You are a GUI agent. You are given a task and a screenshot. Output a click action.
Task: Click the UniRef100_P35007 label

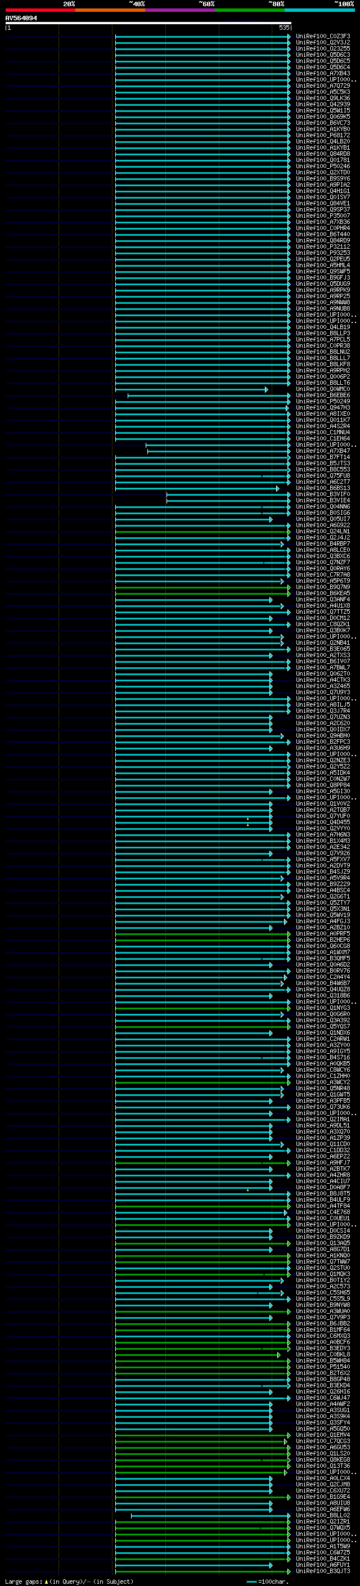tap(323, 215)
